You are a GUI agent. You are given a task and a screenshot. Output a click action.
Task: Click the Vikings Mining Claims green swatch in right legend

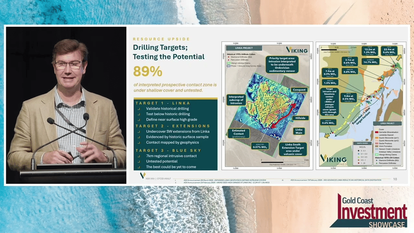coord(377,155)
